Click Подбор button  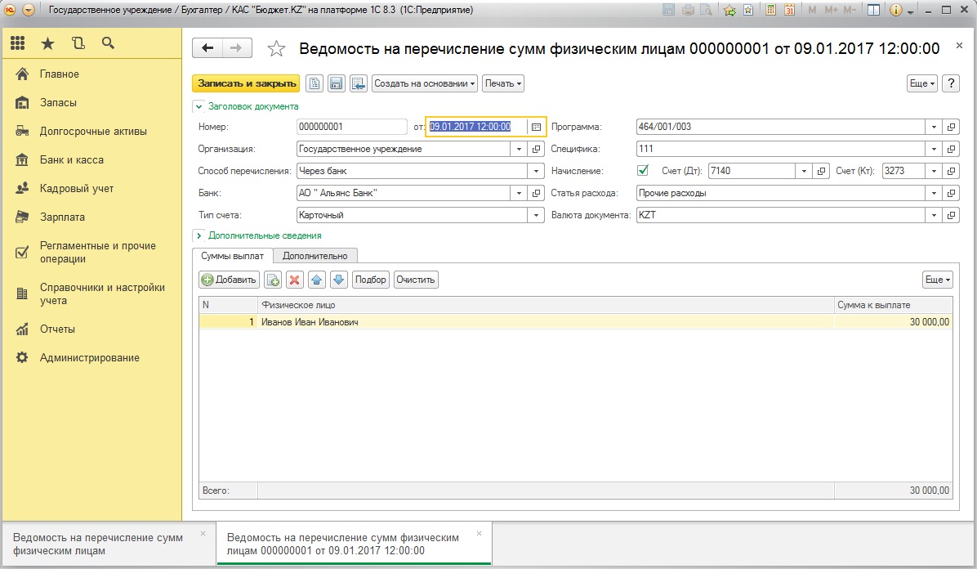coord(371,280)
